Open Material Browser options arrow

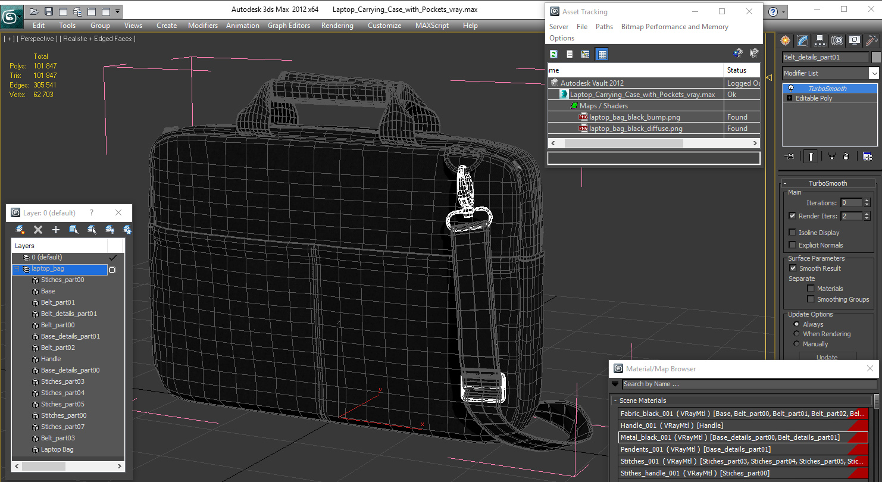(x=615, y=384)
